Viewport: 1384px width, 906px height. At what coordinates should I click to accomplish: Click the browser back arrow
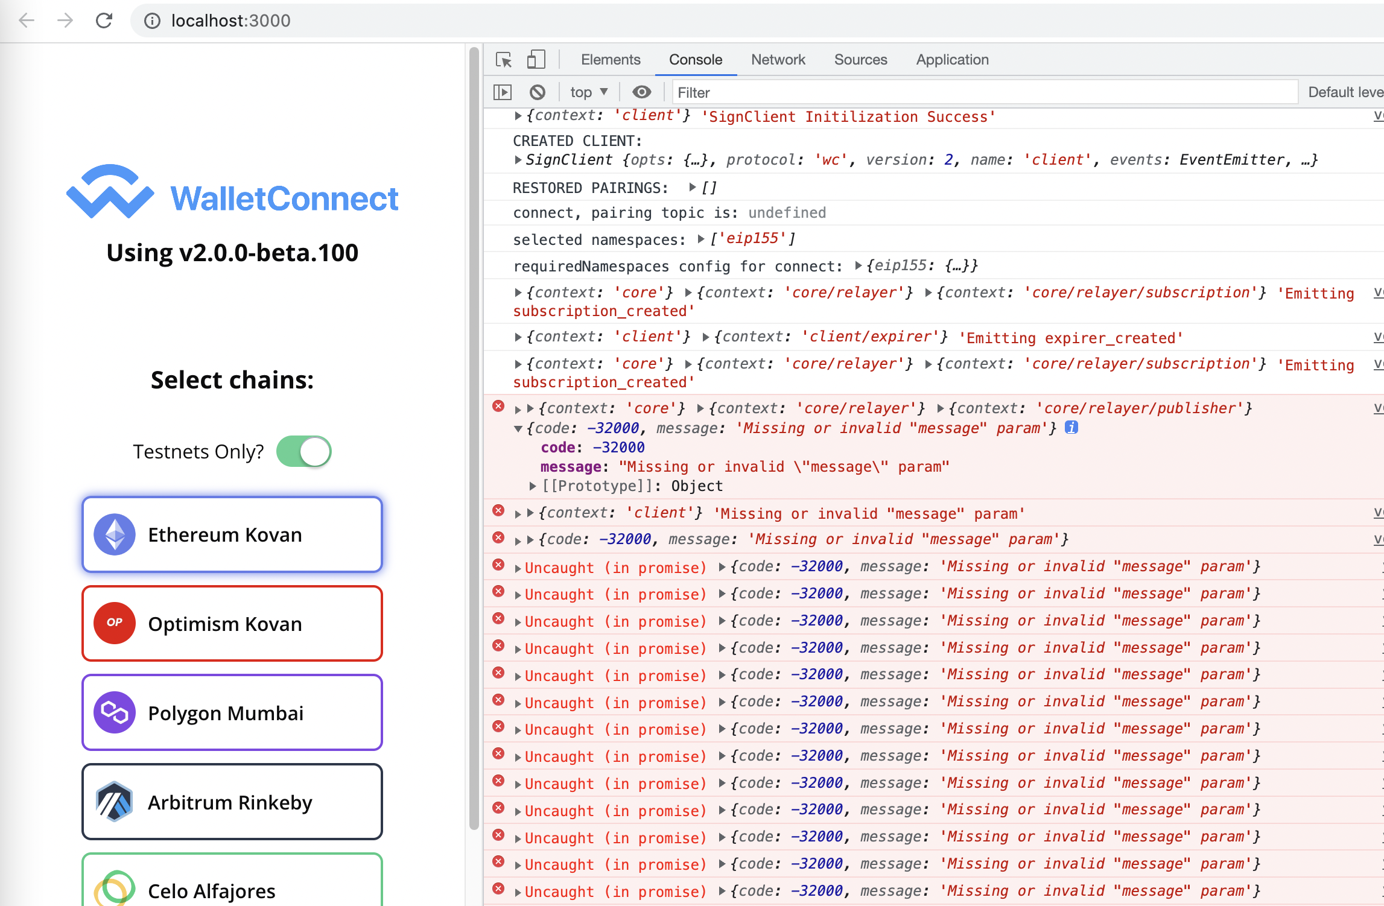pyautogui.click(x=27, y=21)
